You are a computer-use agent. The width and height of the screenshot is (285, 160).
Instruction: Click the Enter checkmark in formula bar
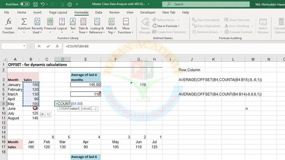tap(48, 46)
